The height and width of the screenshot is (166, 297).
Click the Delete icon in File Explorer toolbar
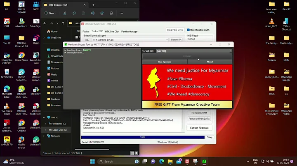pos(111,13)
